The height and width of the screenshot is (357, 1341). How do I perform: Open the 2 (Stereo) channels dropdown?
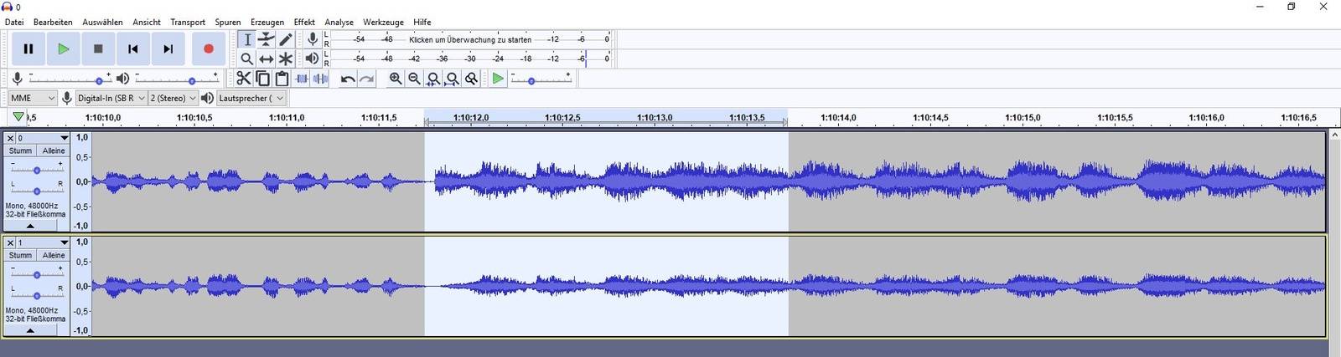point(173,98)
